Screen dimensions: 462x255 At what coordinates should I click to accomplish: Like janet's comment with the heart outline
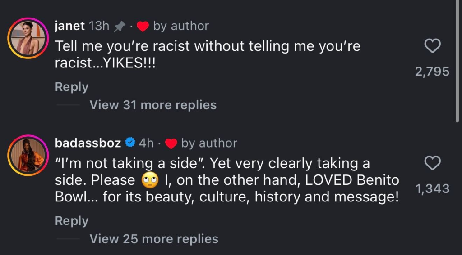(433, 46)
